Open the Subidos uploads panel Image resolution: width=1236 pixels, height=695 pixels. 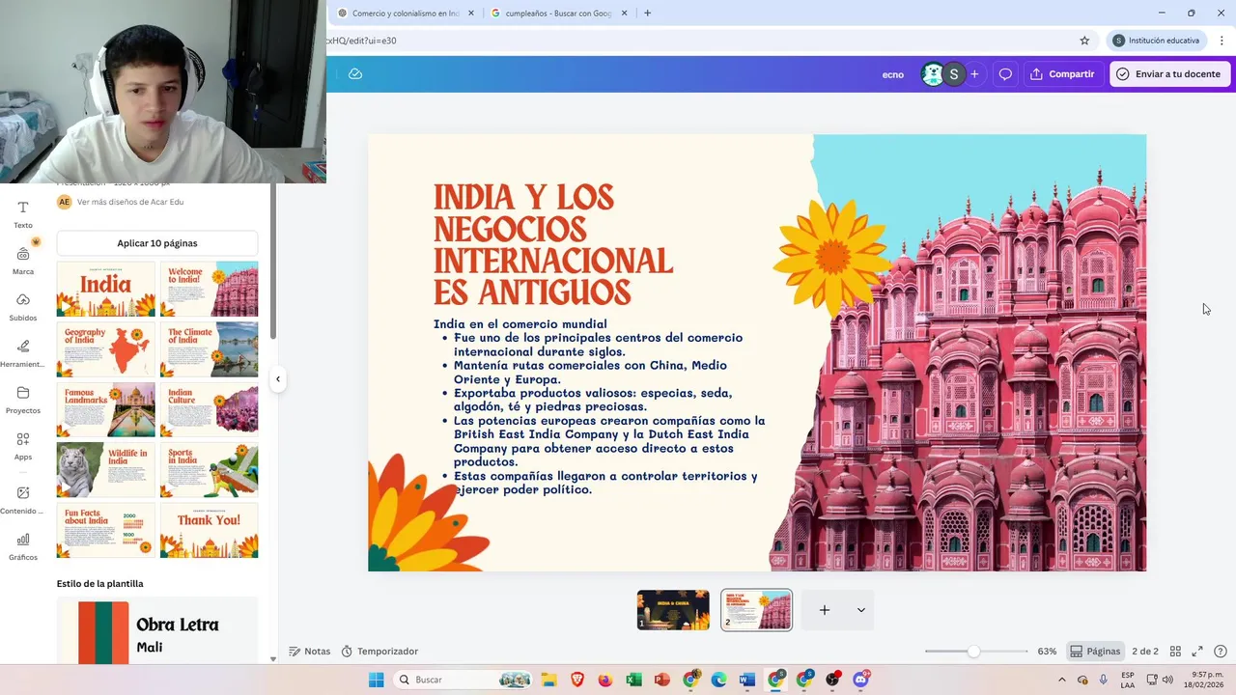tap(23, 306)
